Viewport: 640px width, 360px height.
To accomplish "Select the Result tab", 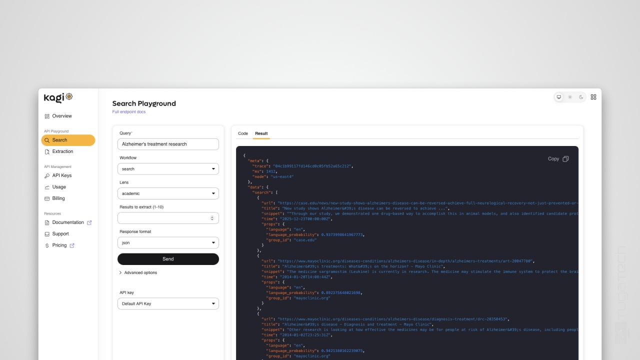I will point(261,133).
